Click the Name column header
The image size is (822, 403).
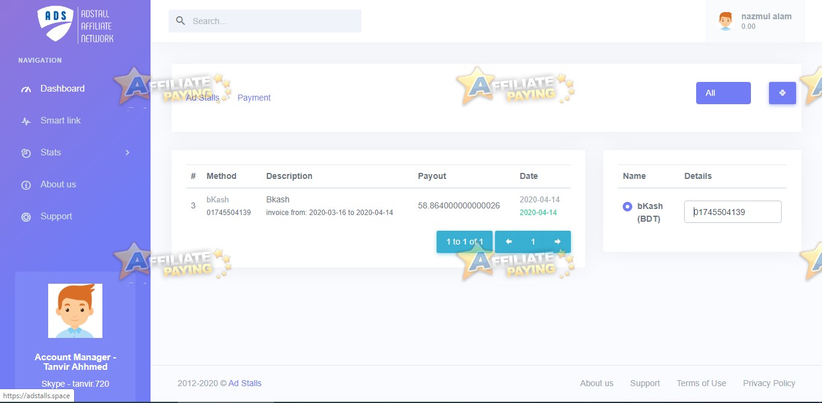pyautogui.click(x=634, y=176)
